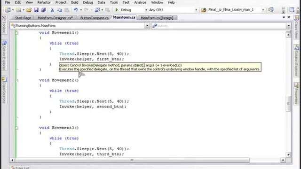
Task: Collapse the Movement3 method outline
Action: (x=17, y=128)
